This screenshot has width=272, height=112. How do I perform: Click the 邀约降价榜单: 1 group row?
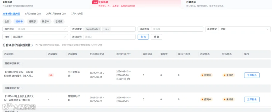(137, 63)
